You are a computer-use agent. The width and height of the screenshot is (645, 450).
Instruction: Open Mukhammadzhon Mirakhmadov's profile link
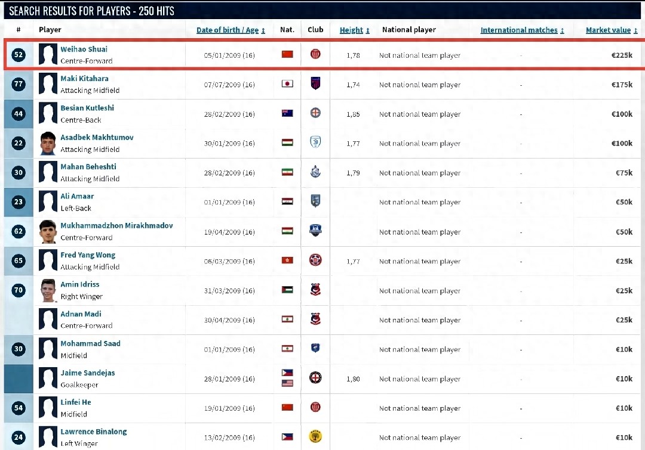click(x=116, y=226)
